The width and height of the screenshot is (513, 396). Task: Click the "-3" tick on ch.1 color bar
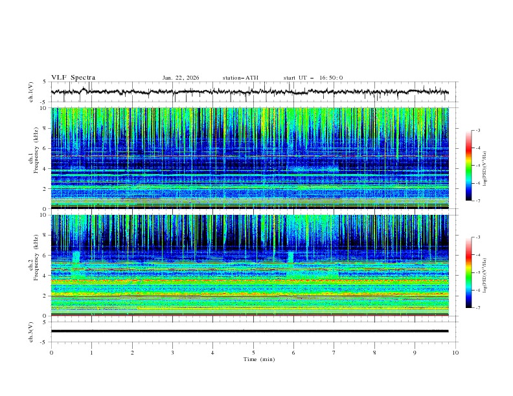(x=478, y=130)
